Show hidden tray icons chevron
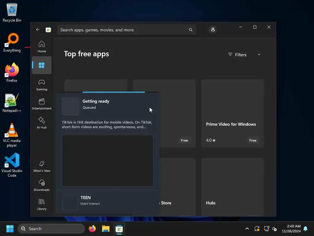This screenshot has width=314, height=236. click(x=247, y=229)
